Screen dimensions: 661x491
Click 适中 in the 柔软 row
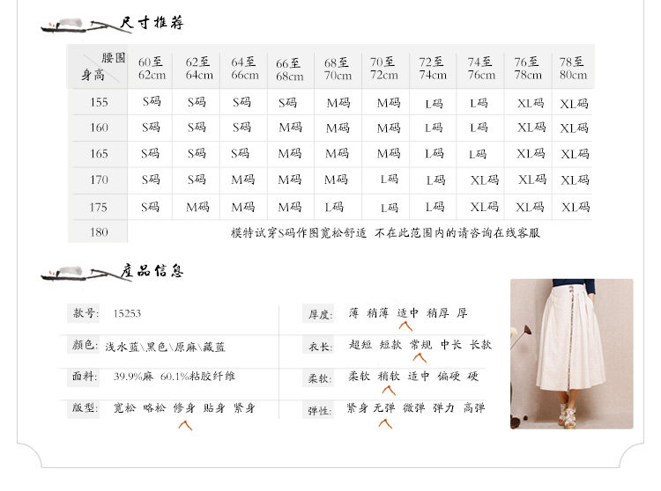[x=418, y=376]
